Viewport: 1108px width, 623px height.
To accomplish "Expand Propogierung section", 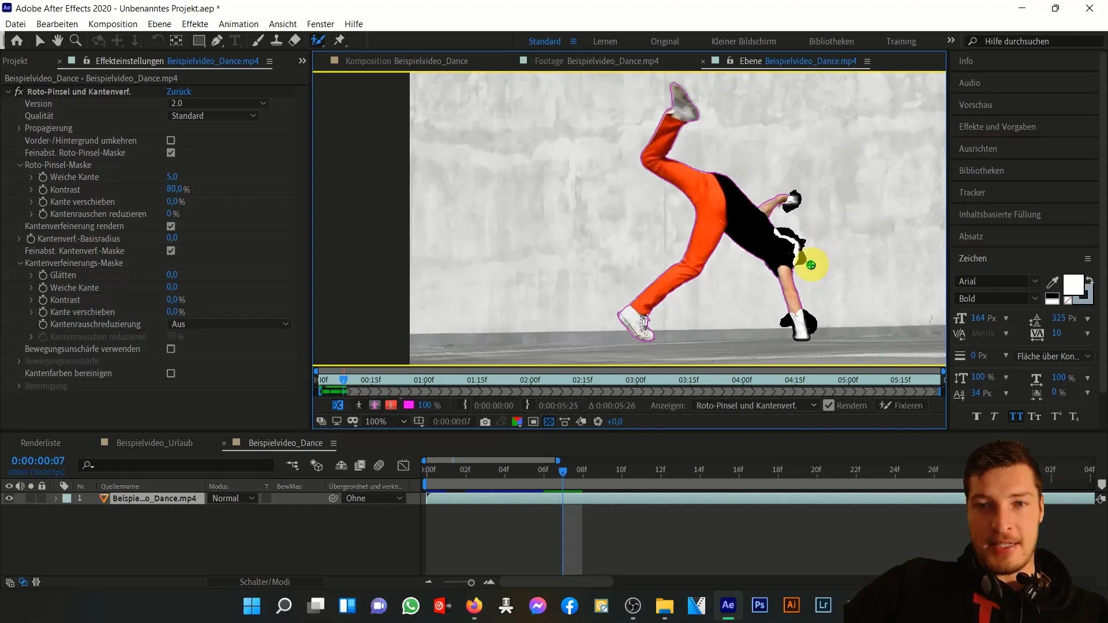I will (x=19, y=128).
